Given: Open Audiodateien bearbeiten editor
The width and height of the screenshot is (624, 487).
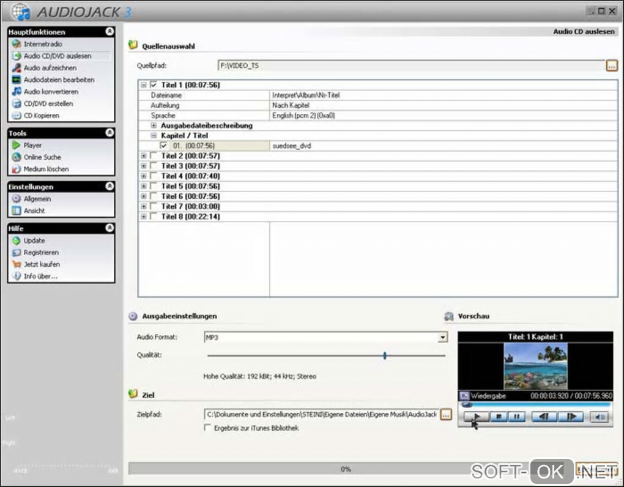Looking at the screenshot, I should click(59, 80).
